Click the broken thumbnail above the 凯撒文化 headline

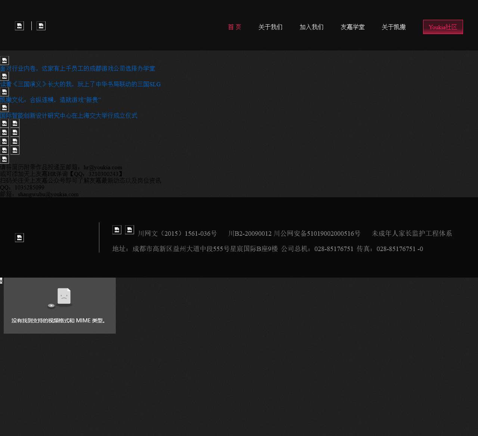pyautogui.click(x=4, y=92)
